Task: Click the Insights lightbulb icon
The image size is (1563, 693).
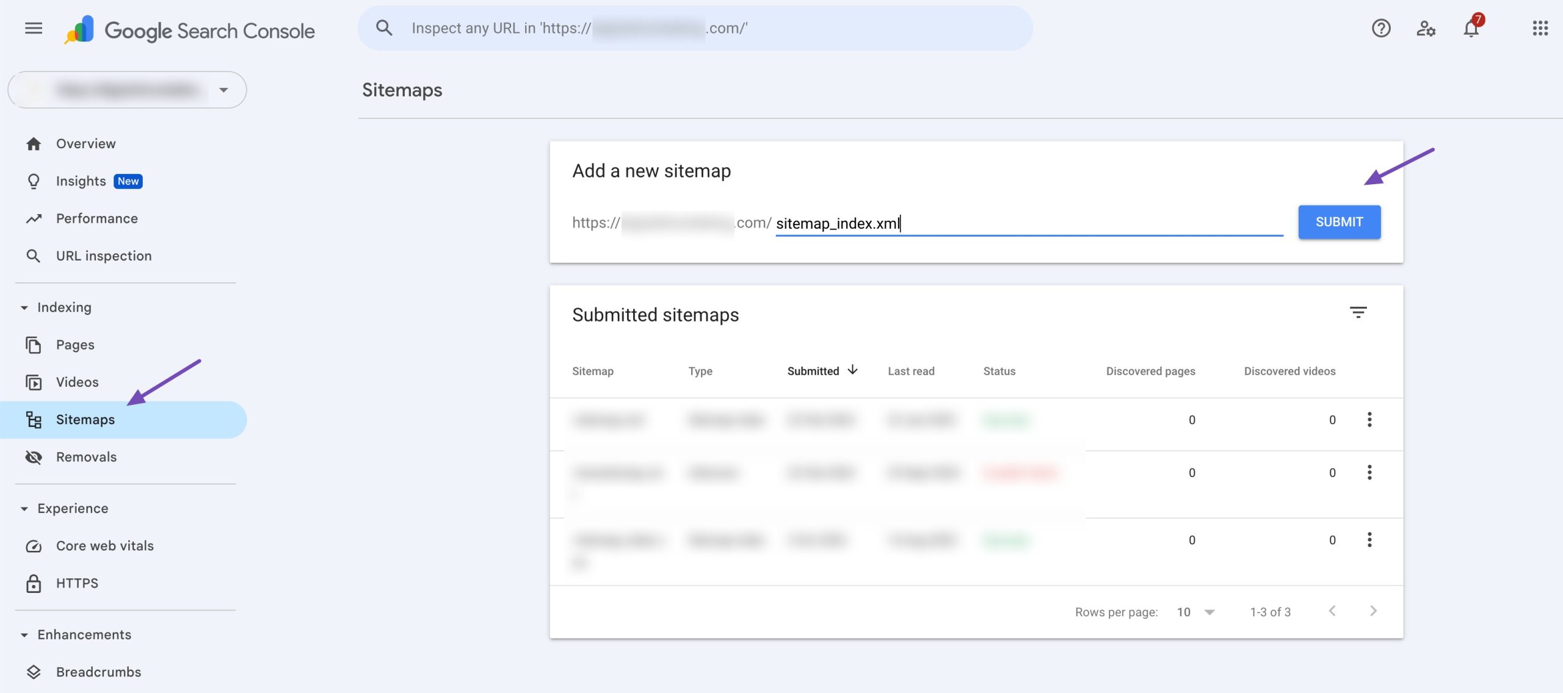Action: coord(34,181)
